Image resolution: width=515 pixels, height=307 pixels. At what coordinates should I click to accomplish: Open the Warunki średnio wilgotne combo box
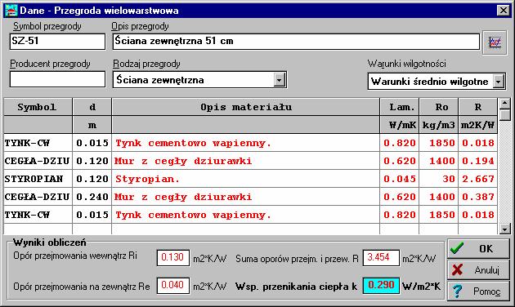[437, 82]
